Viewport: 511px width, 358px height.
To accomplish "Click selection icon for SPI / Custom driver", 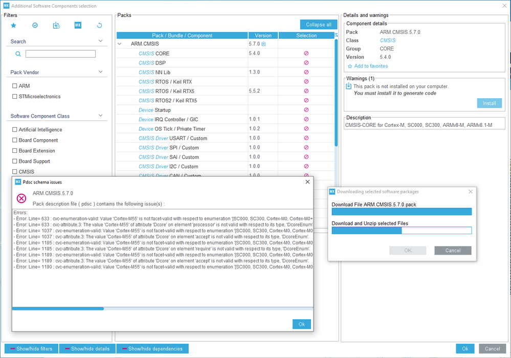I will click(306, 148).
